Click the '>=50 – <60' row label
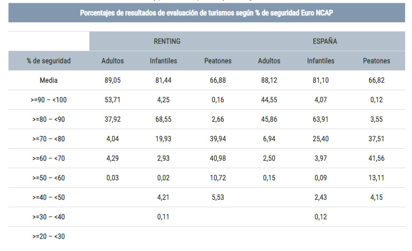Image resolution: width=412 pixels, height=251 pixels. point(49,178)
